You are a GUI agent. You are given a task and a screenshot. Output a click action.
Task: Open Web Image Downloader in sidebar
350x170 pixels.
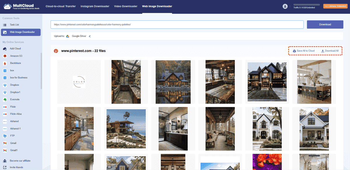[x=21, y=32]
